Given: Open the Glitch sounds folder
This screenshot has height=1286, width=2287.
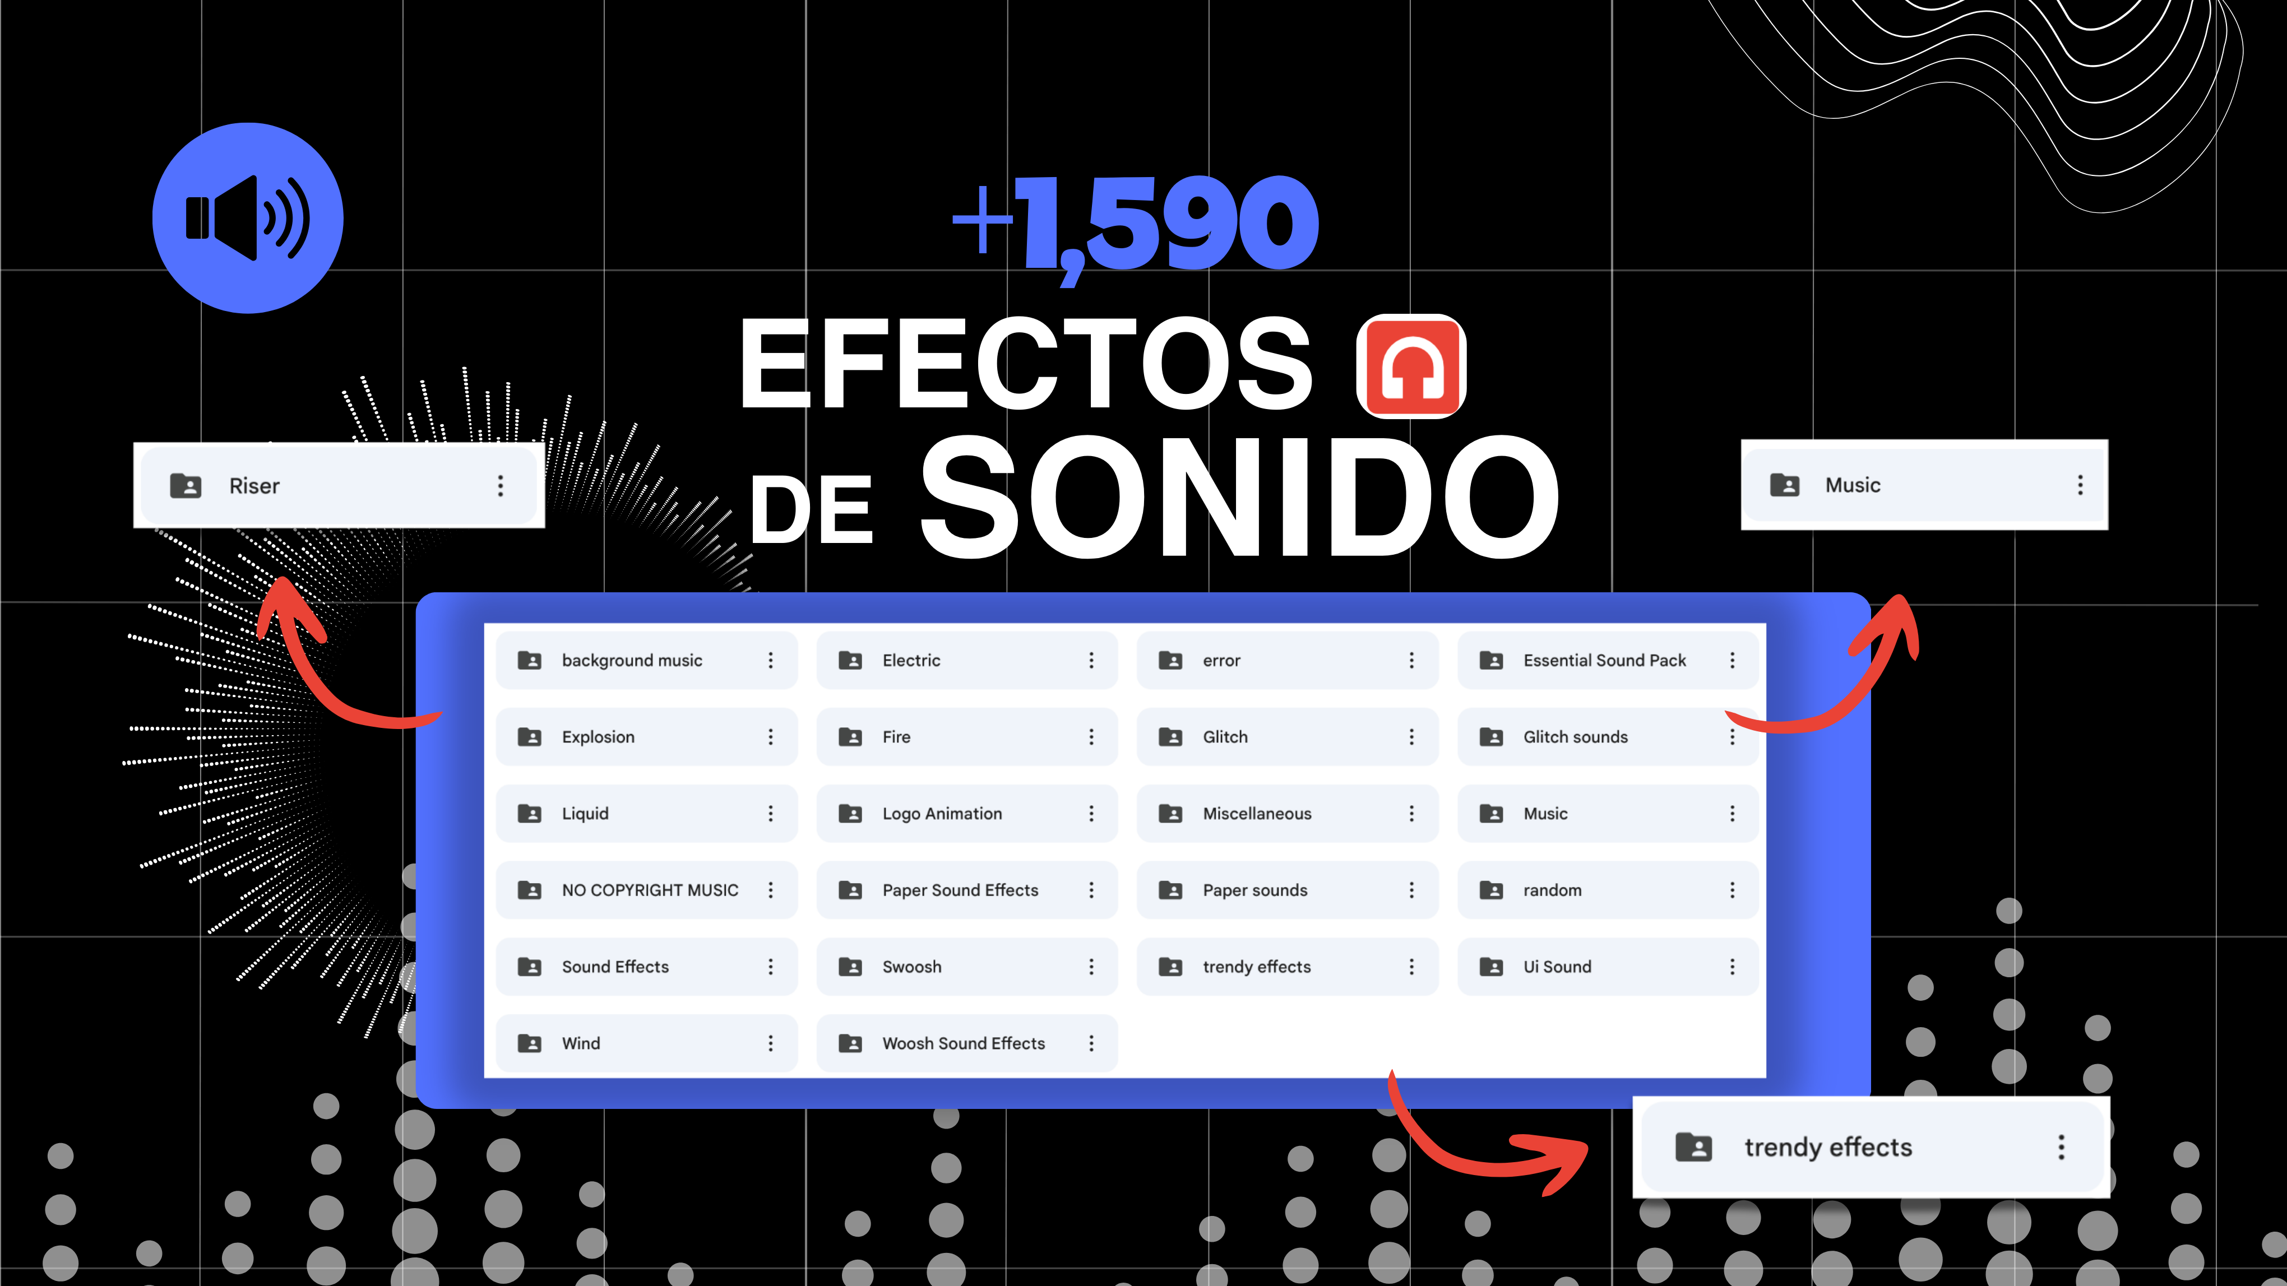Looking at the screenshot, I should coord(1576,736).
